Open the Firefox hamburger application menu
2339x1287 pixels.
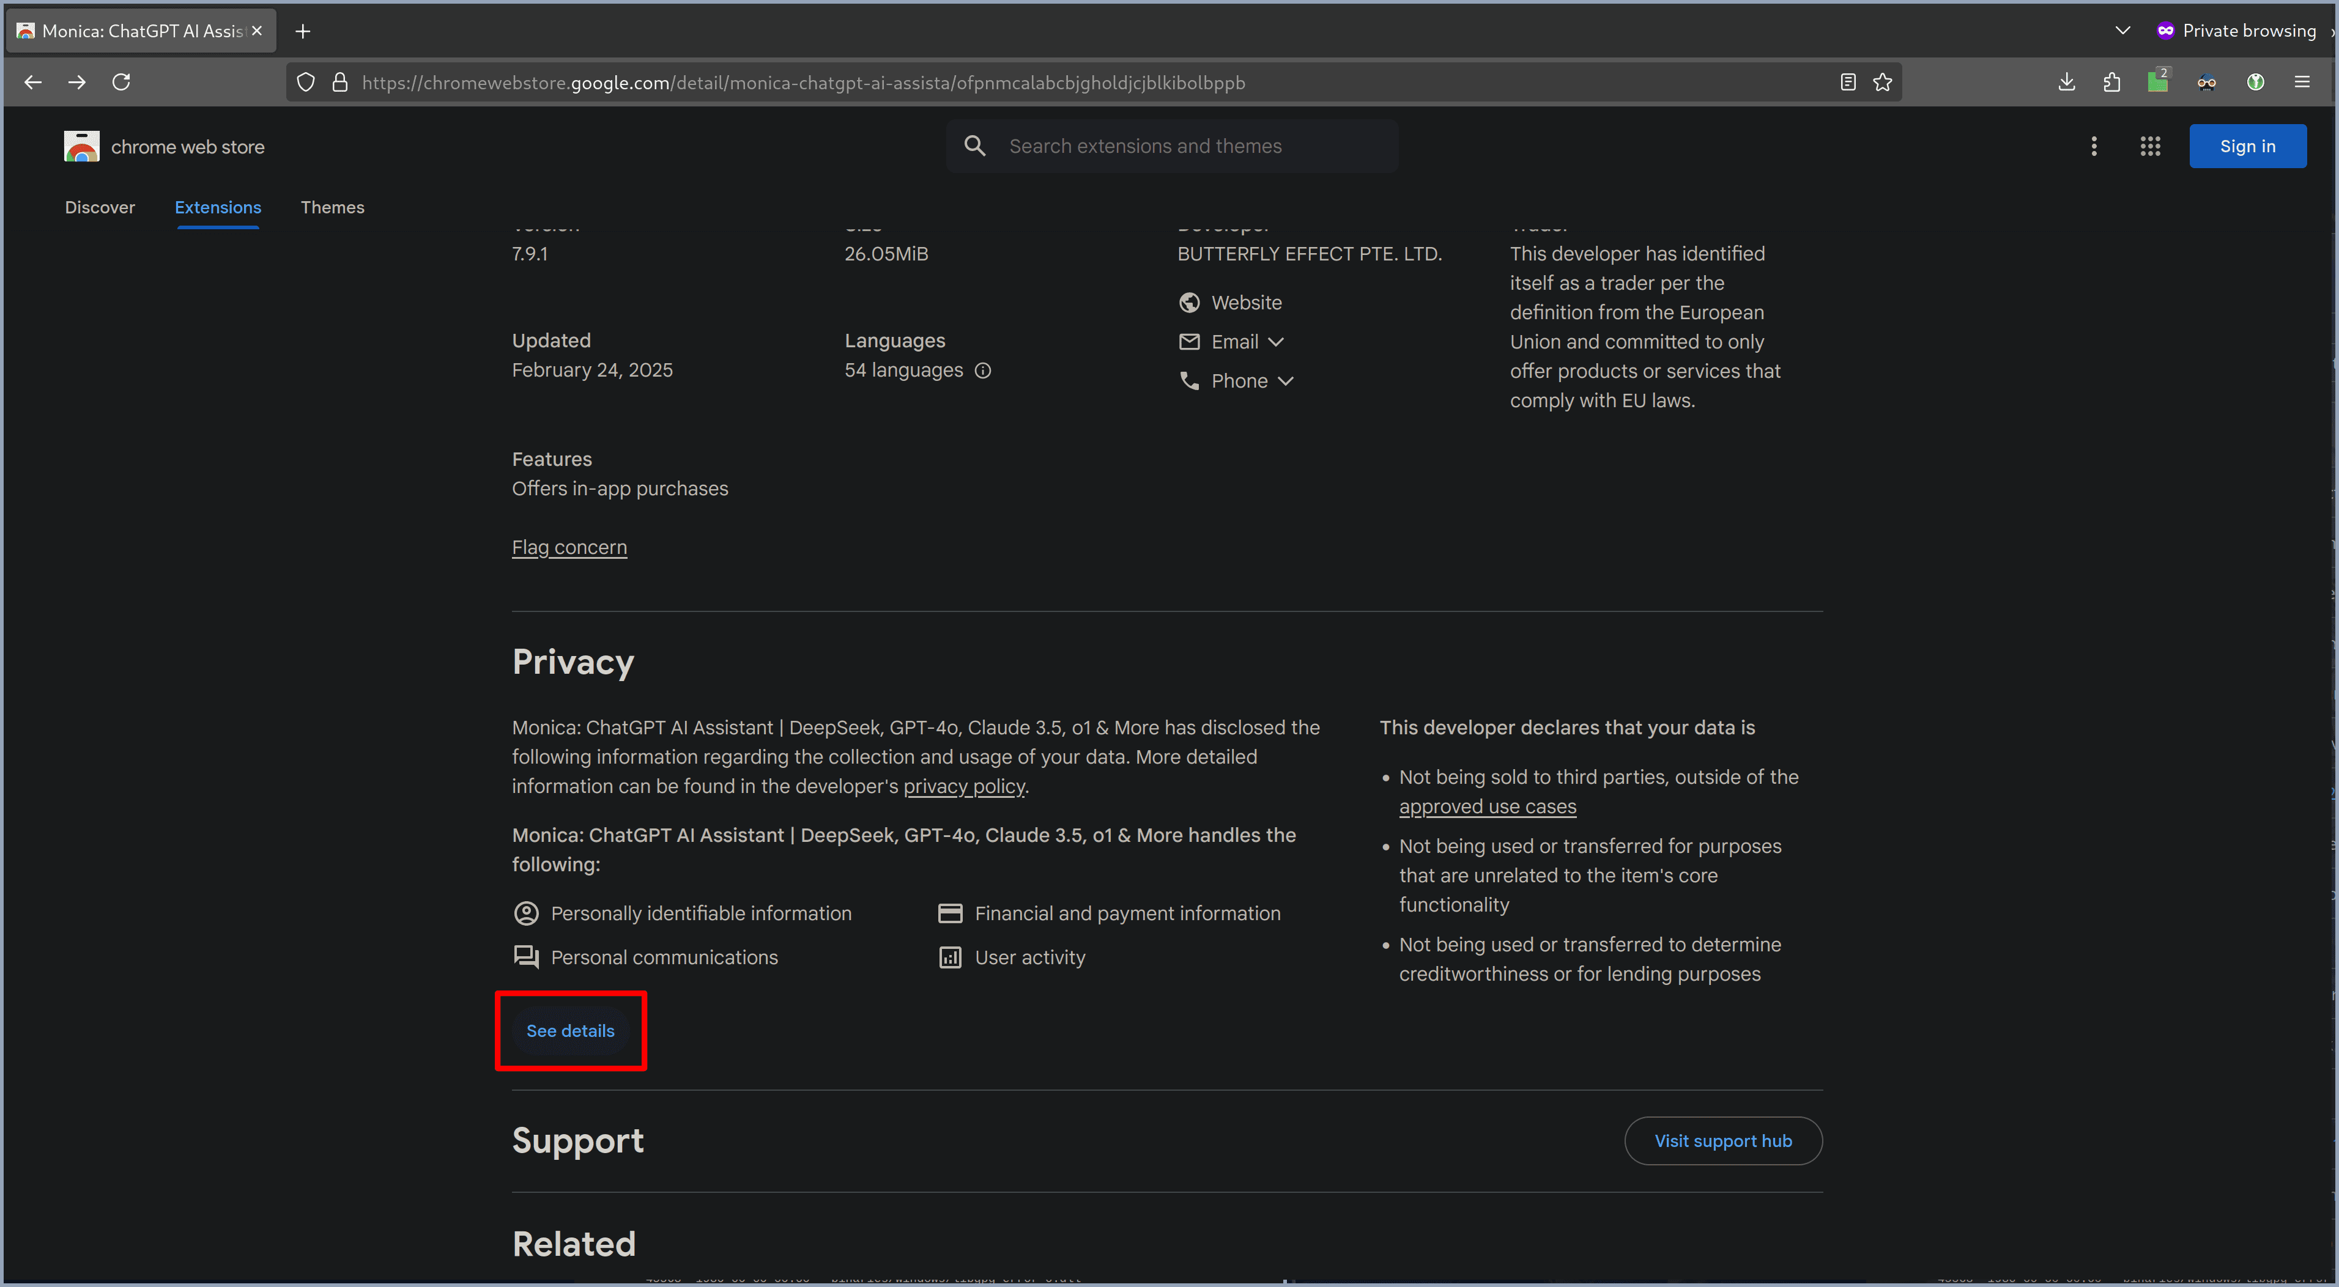(x=2302, y=83)
